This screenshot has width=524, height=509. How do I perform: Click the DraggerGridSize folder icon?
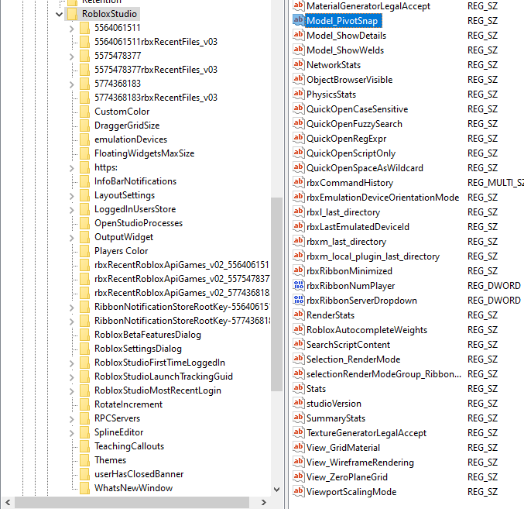[x=85, y=126]
